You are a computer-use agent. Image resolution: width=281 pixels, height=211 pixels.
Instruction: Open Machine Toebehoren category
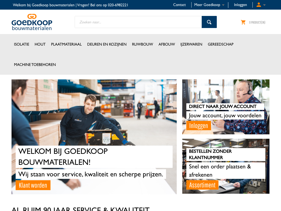35,64
